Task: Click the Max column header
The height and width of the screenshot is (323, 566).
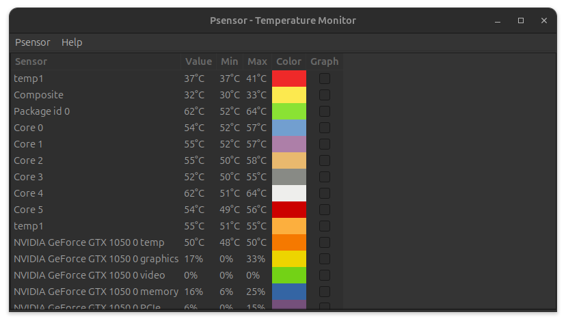Action: point(257,61)
